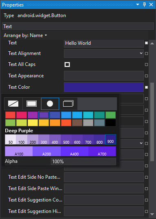Select the Material palette circle tab
156x219 pixels.
(x=50, y=104)
